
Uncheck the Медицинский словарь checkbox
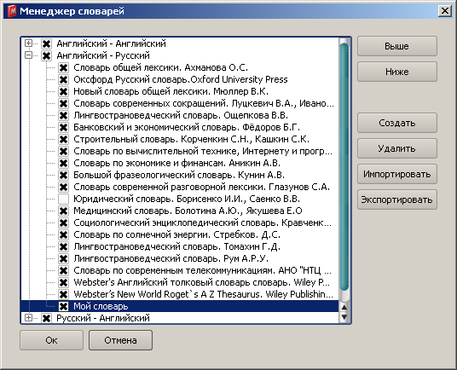click(63, 211)
